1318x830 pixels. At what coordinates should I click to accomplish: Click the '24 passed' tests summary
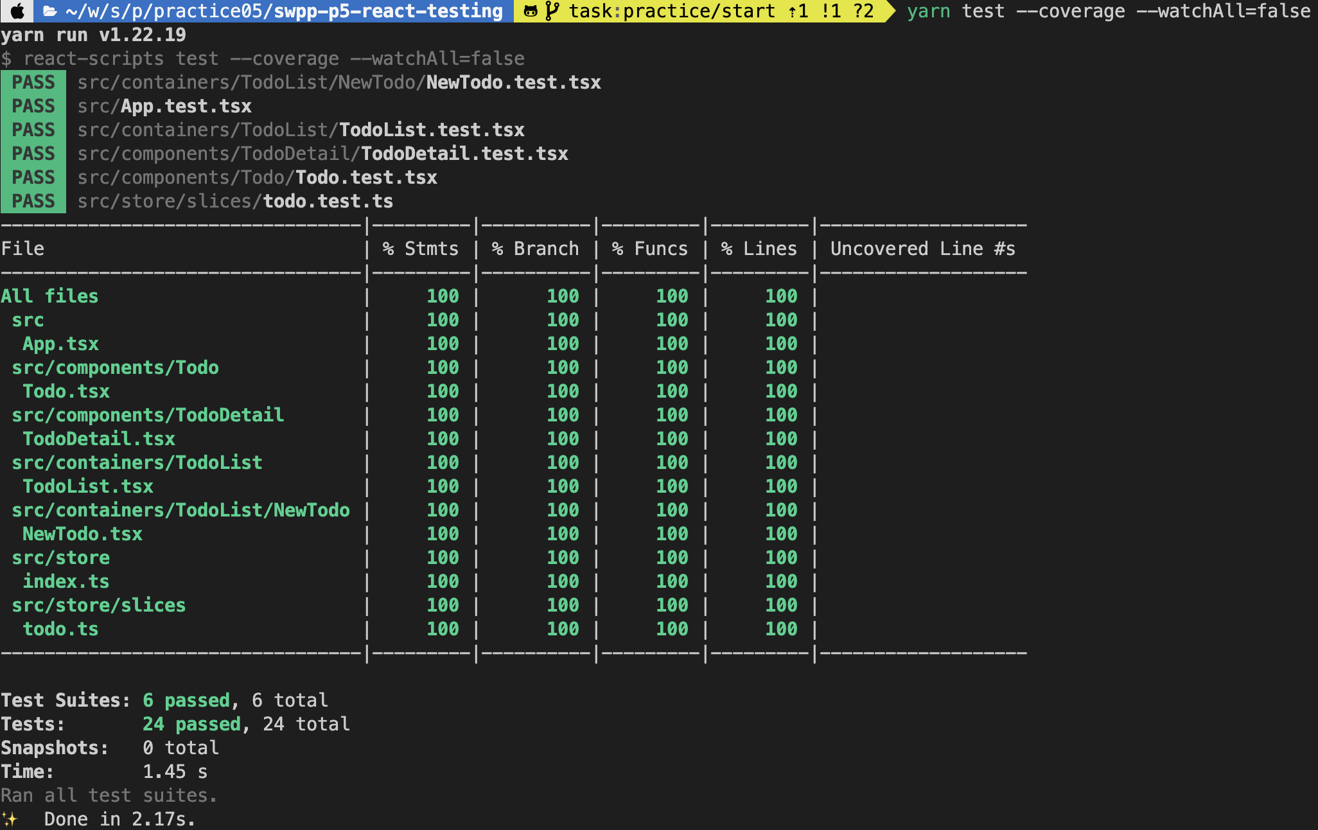click(x=191, y=724)
